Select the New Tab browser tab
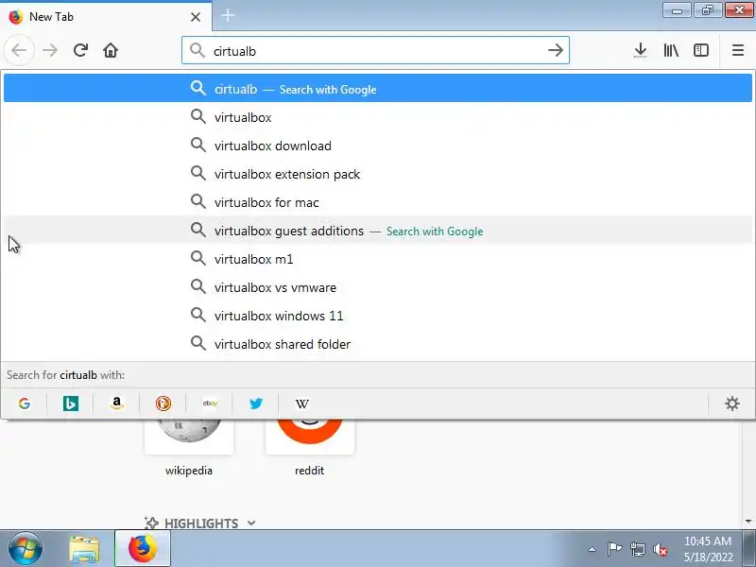The width and height of the screenshot is (756, 567). [x=106, y=16]
